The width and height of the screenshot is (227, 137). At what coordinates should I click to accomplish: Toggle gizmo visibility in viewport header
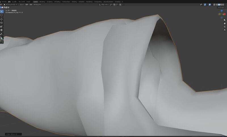point(205,5)
